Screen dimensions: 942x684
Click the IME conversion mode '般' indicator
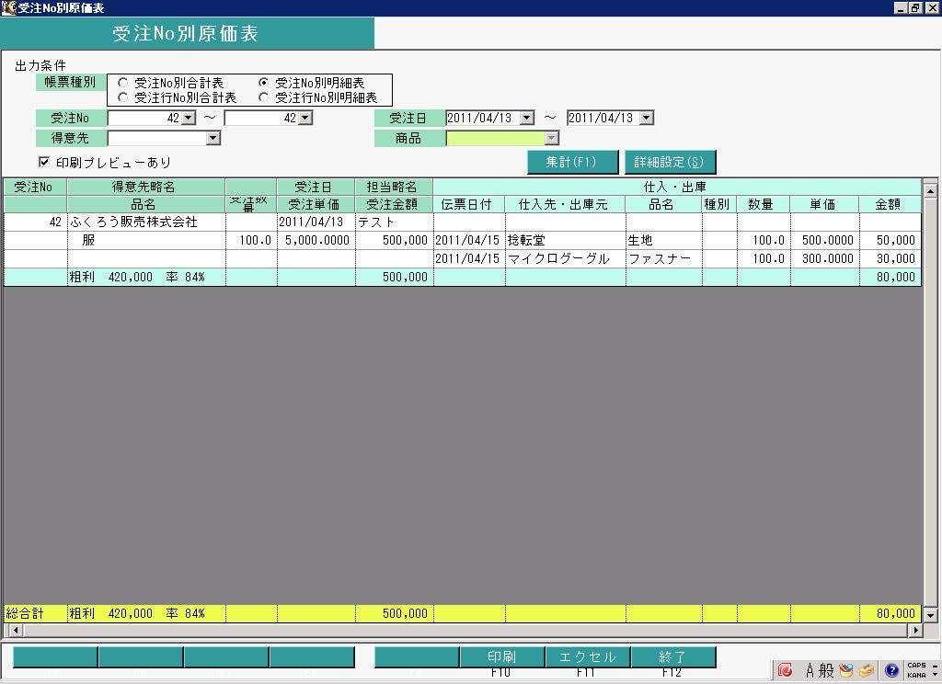tap(827, 669)
